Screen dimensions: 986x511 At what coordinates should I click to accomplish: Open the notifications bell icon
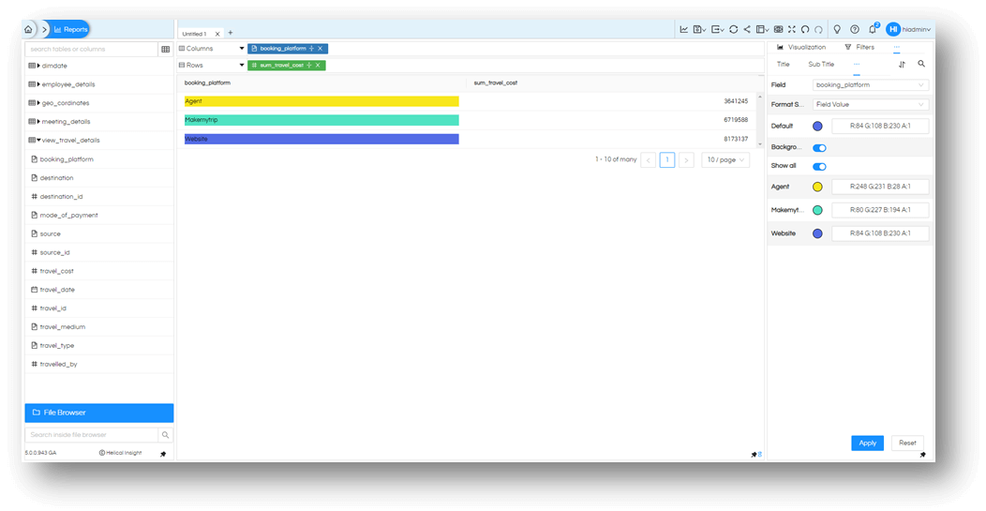(x=873, y=29)
